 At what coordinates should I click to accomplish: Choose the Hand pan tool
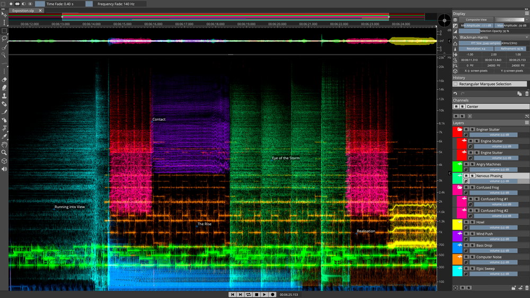click(x=4, y=144)
